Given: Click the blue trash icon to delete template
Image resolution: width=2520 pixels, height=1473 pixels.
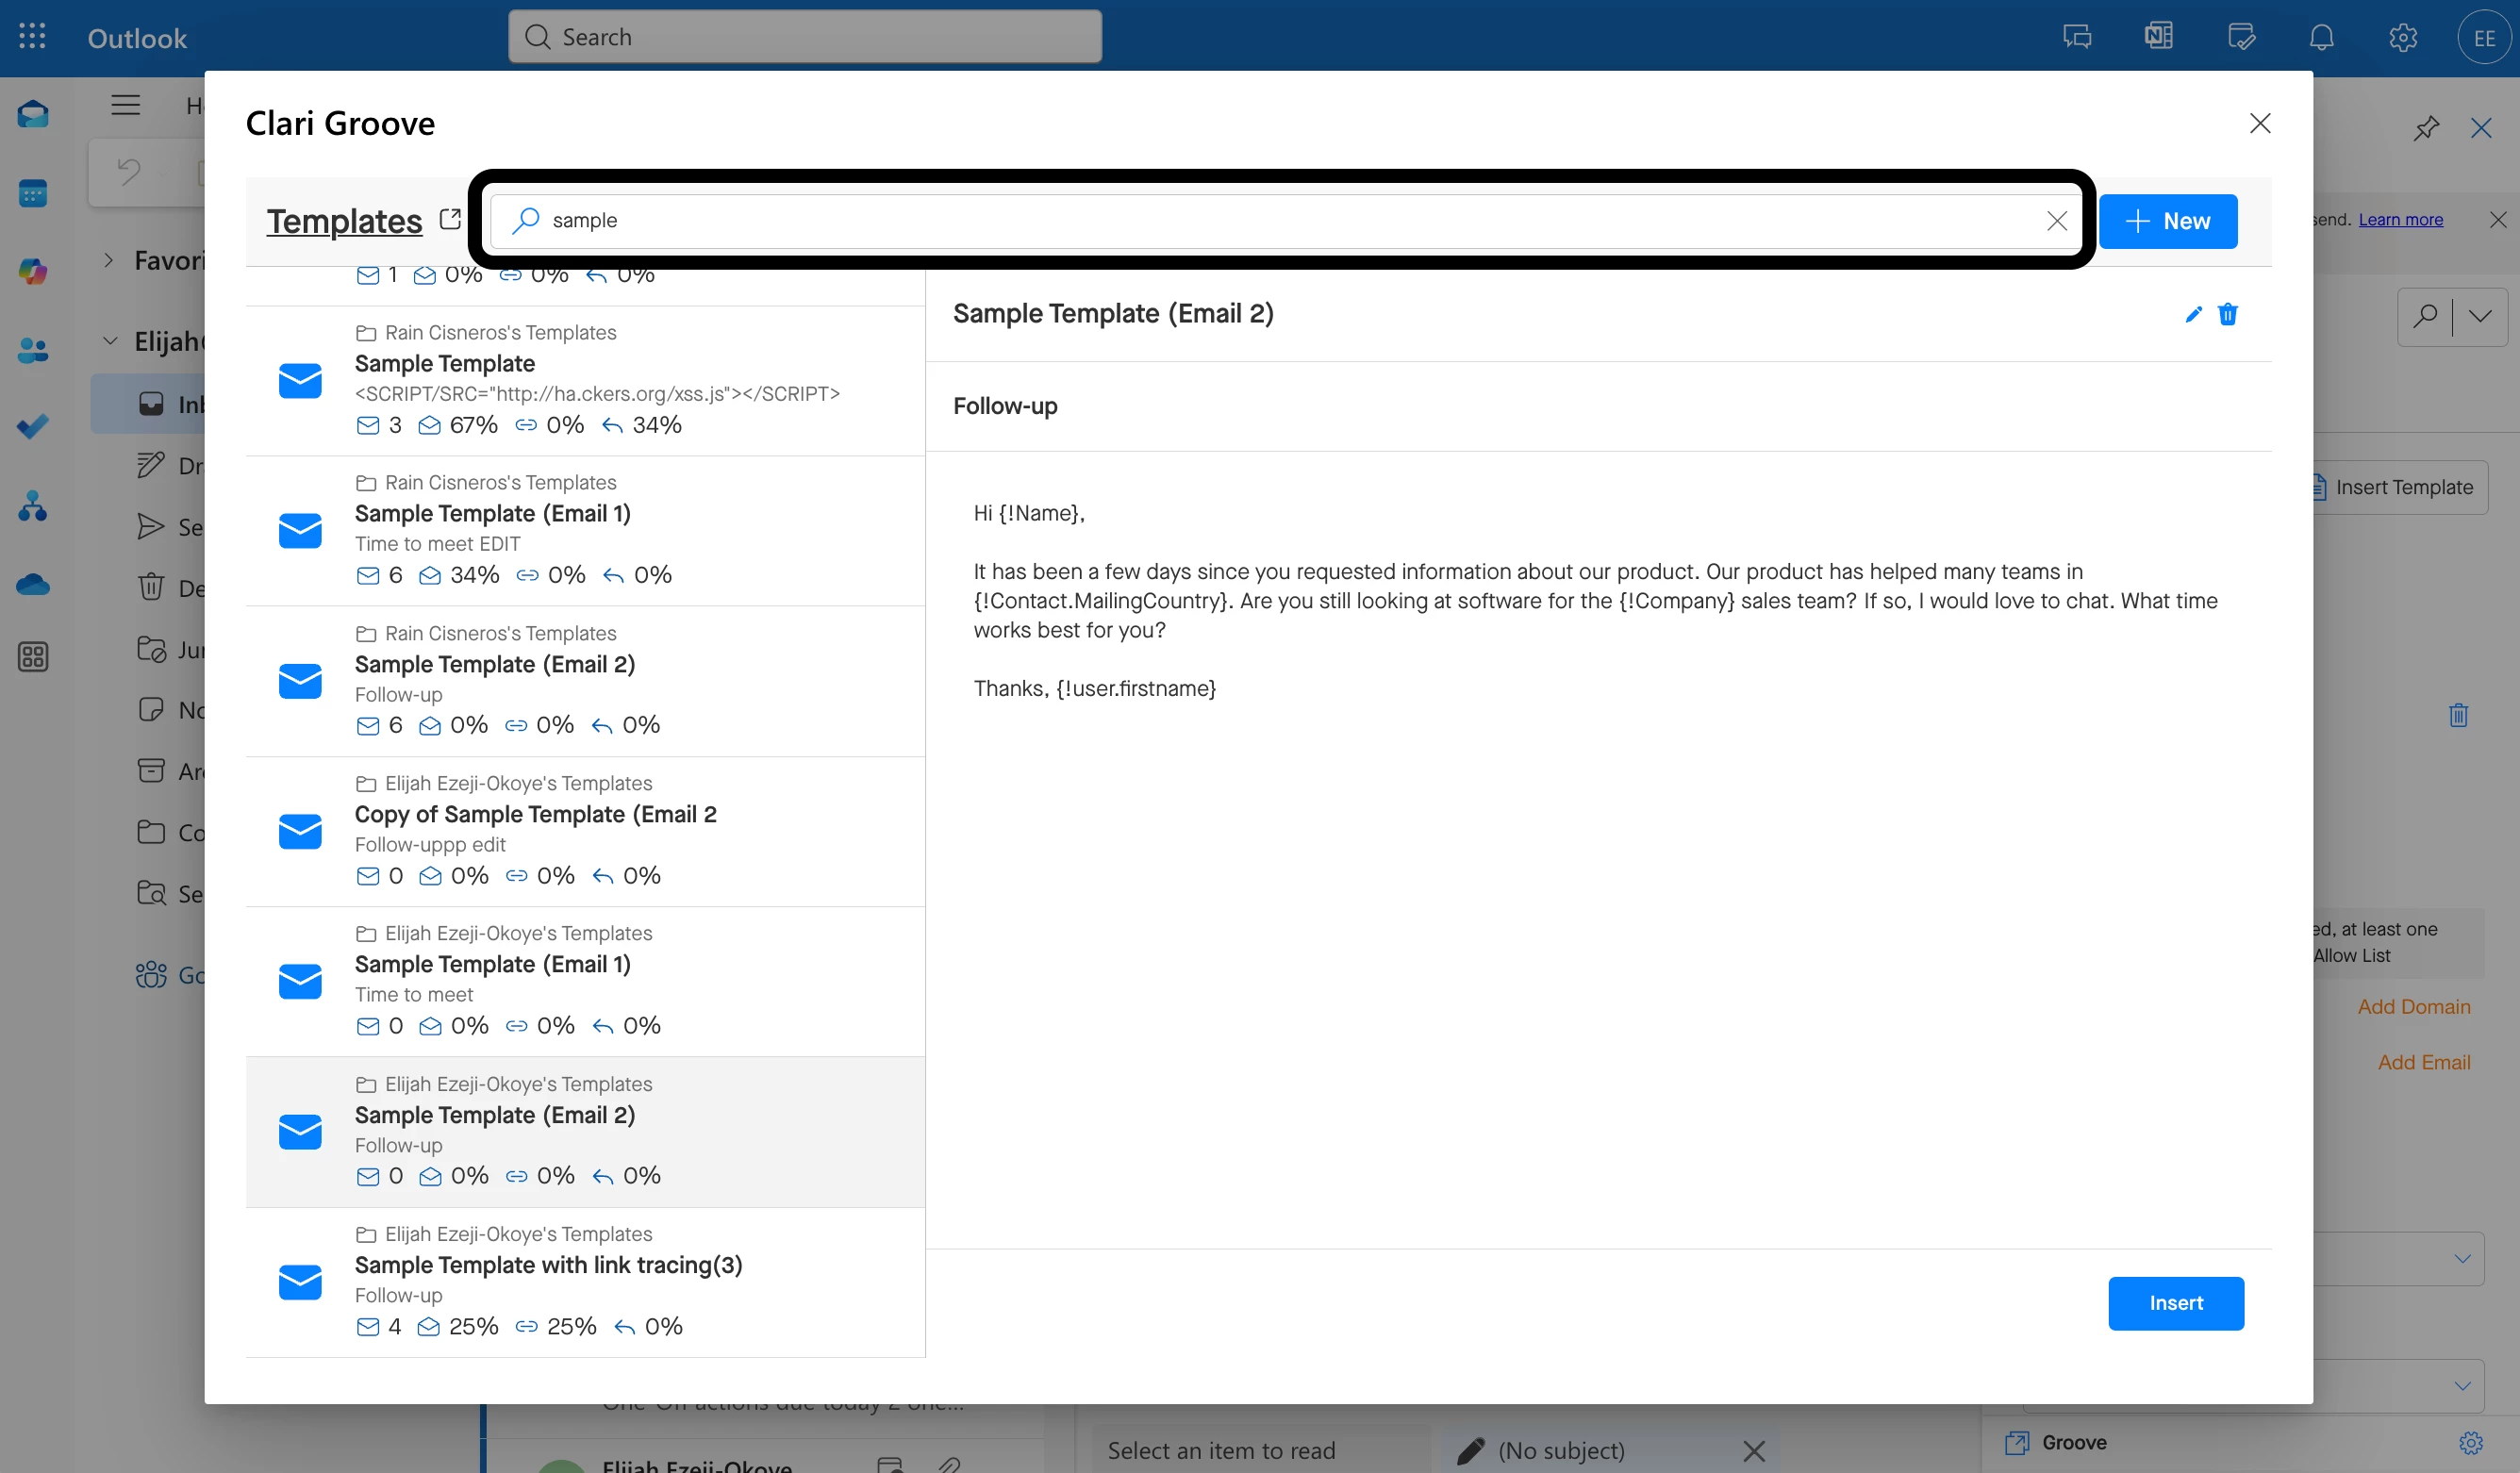Looking at the screenshot, I should tap(2227, 314).
